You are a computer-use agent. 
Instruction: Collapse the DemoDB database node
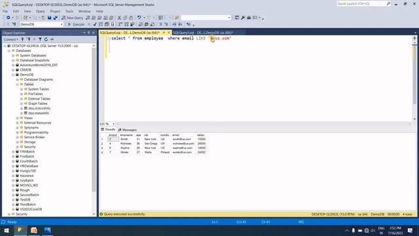(x=13, y=75)
